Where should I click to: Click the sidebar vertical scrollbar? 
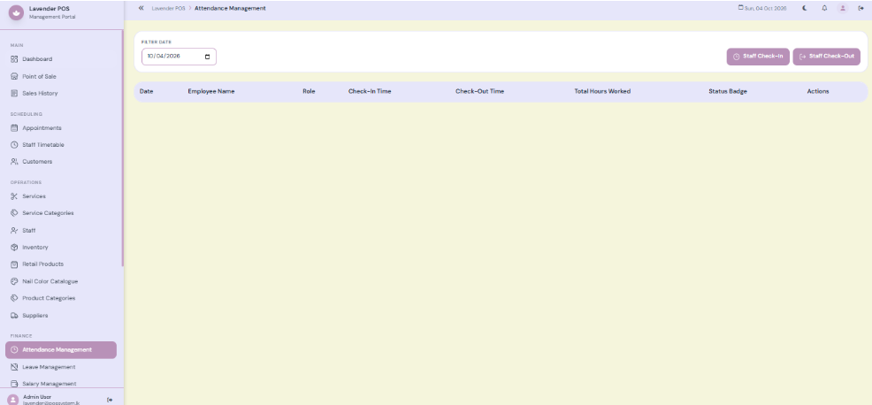pyautogui.click(x=122, y=149)
